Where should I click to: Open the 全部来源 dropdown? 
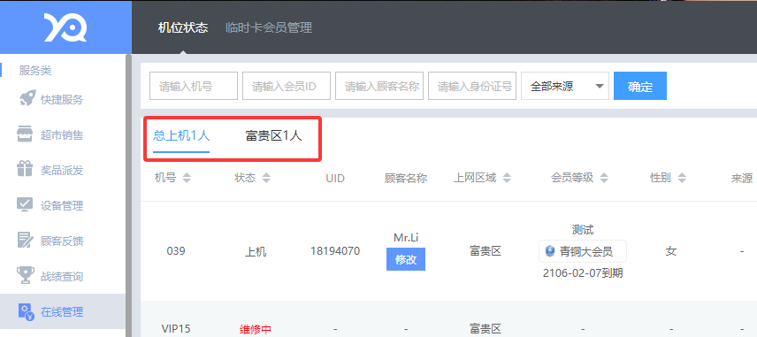(x=565, y=86)
